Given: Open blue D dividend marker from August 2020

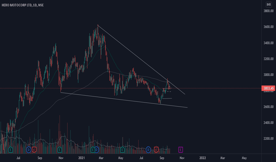Looking at the screenshot, I should point(29,150).
